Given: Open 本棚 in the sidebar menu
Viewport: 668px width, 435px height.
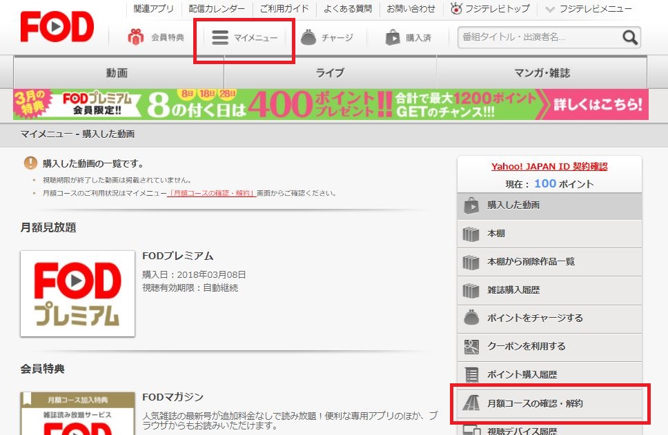Looking at the screenshot, I should pos(549,234).
